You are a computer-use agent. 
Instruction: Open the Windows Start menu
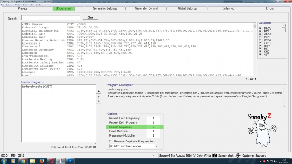(4, 161)
